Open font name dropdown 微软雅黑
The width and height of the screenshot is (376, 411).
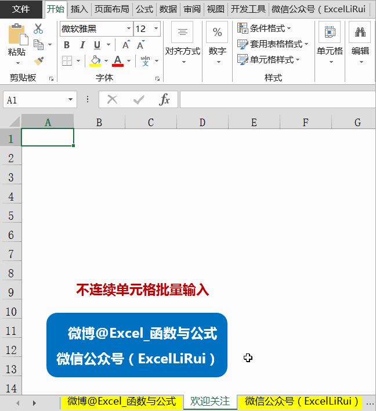click(x=129, y=28)
